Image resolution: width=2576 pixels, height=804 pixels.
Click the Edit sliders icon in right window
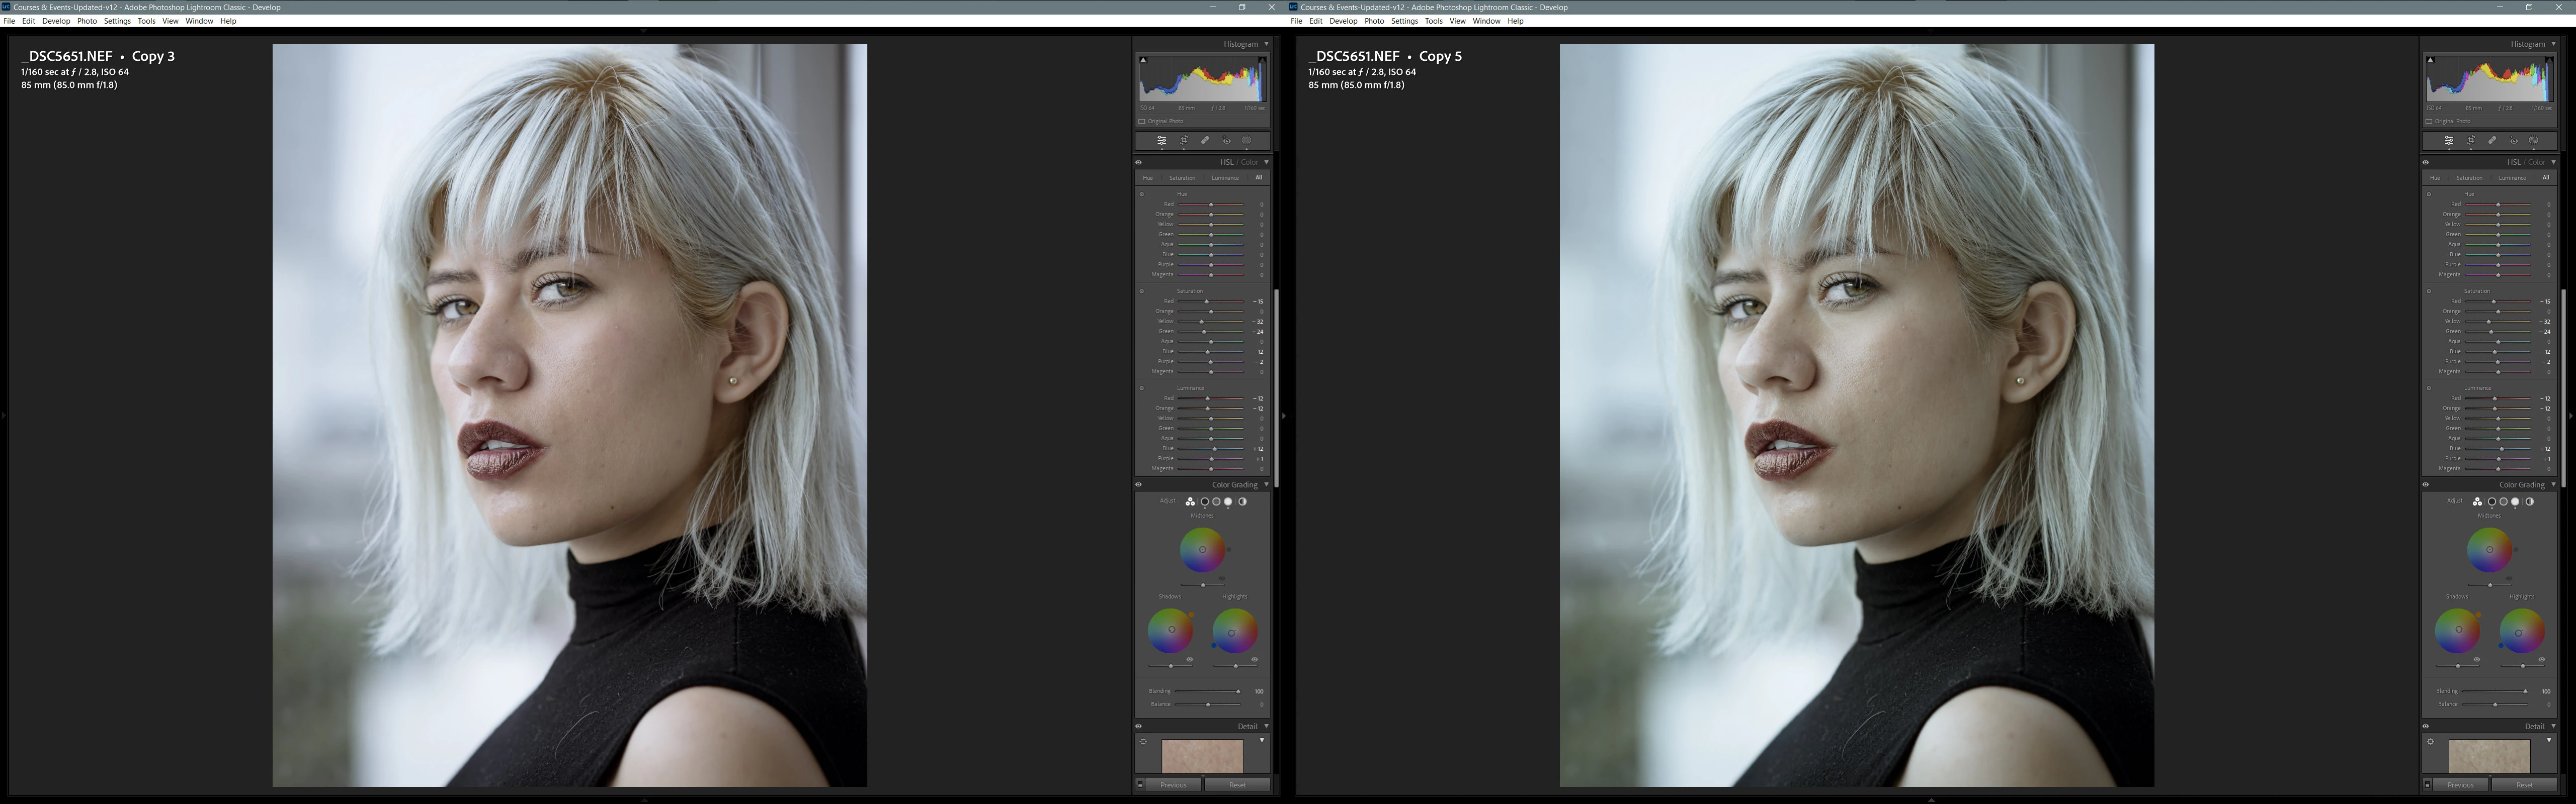click(2449, 141)
